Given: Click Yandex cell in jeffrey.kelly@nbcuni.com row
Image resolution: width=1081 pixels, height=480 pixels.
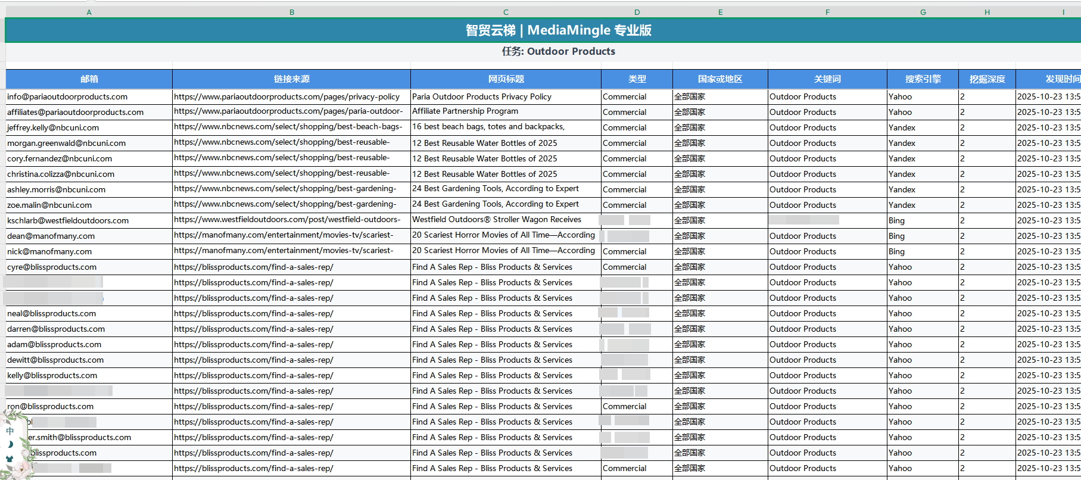Looking at the screenshot, I should tap(923, 127).
